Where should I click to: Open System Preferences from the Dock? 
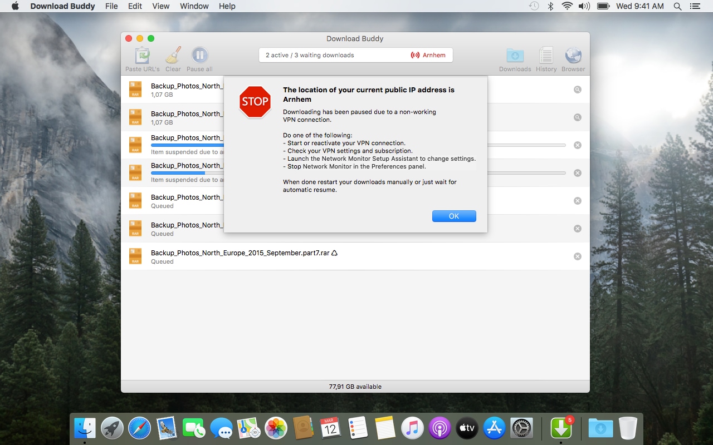coord(521,428)
